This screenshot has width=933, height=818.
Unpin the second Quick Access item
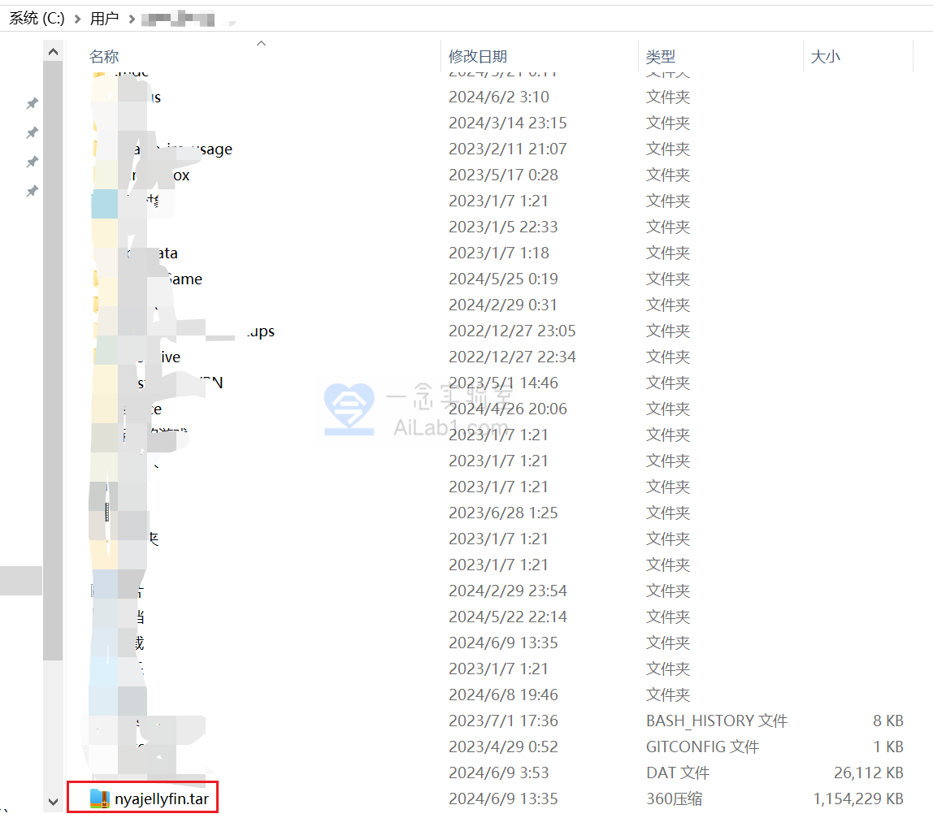pos(33,132)
